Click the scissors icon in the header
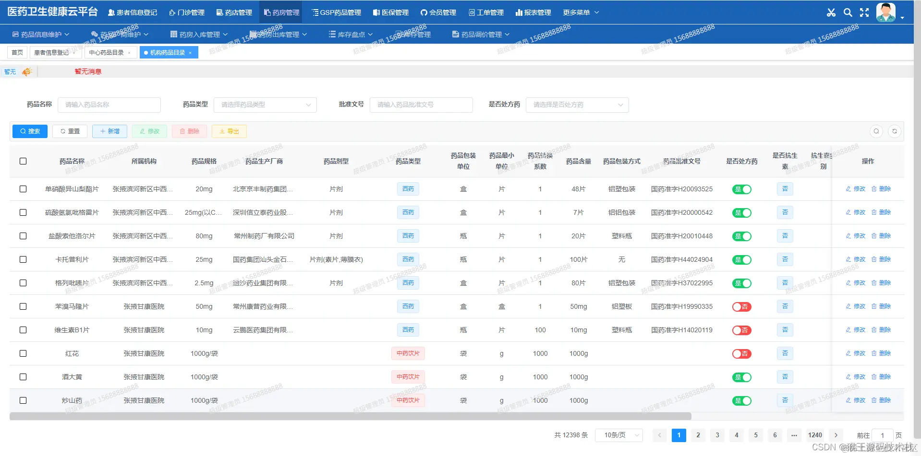The image size is (921, 456). [831, 12]
